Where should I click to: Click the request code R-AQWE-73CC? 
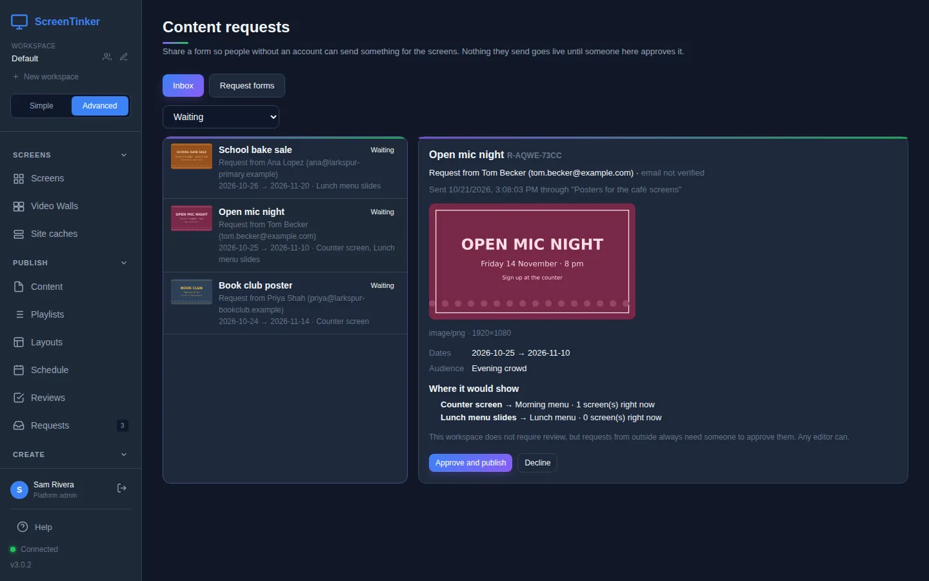coord(534,156)
